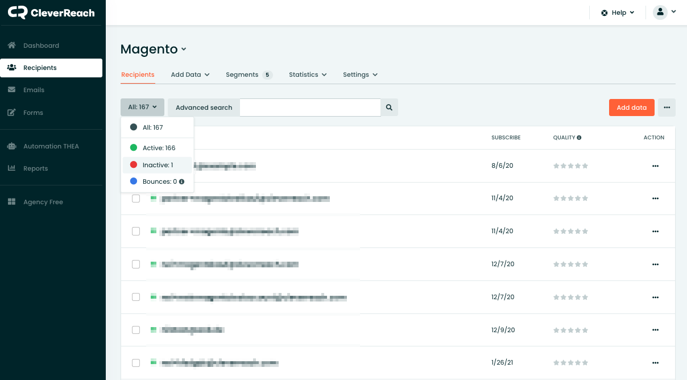
Task: Open the Statistics tab dropdown
Action: (x=308, y=75)
